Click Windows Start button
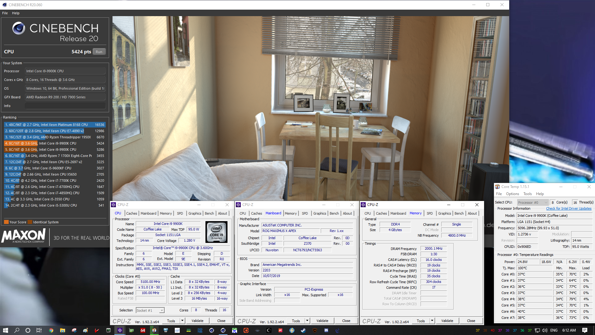This screenshot has height=335, width=595. [5, 330]
